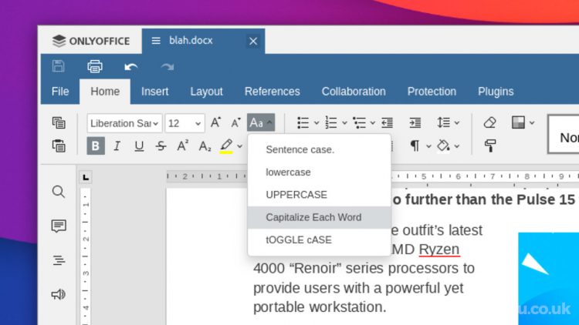Switch to the Layout tab
The image size is (579, 325).
(x=206, y=92)
